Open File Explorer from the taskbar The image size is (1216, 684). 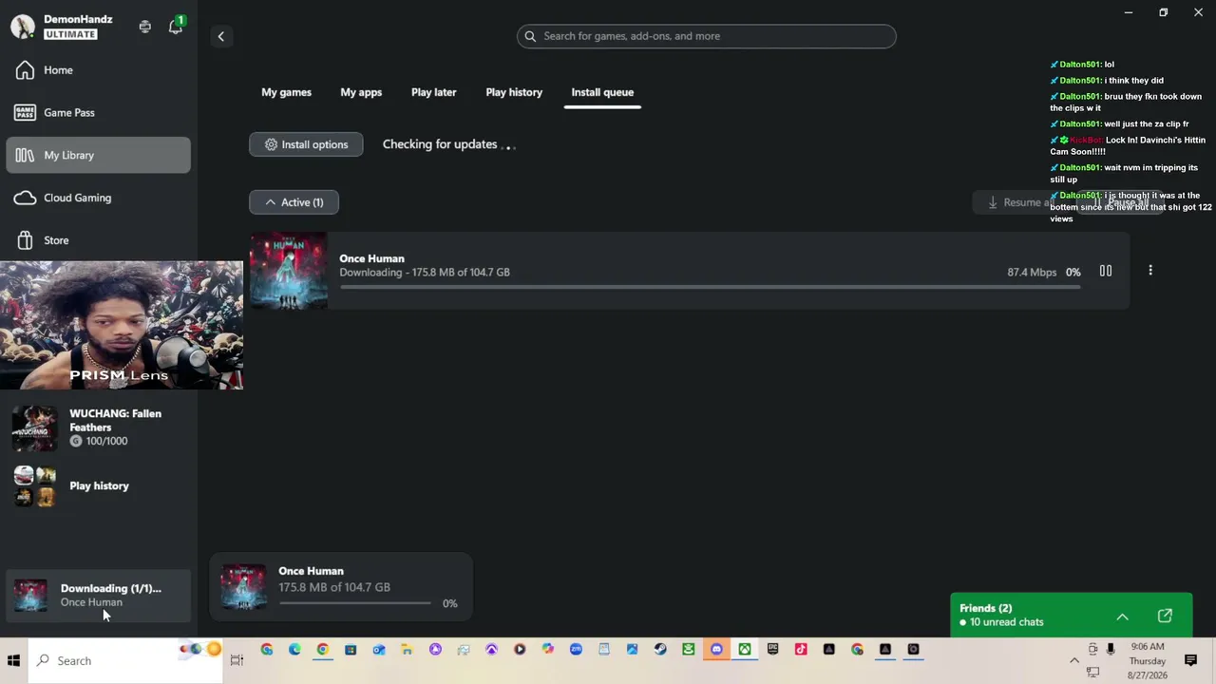[x=407, y=650]
